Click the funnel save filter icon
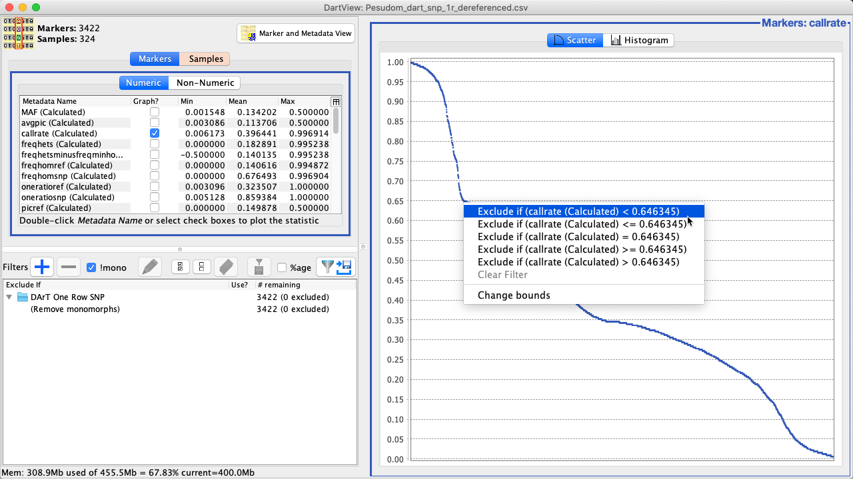 [259, 267]
